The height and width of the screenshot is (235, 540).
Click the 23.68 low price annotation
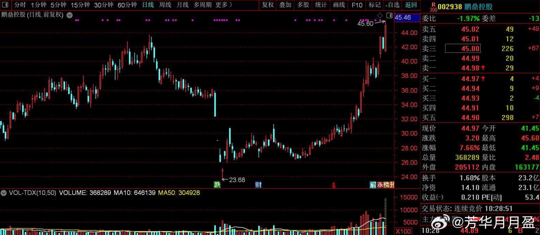coord(237,180)
